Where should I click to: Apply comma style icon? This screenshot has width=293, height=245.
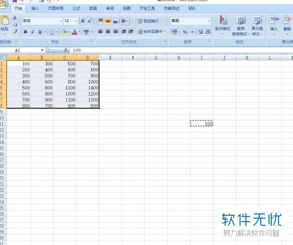pyautogui.click(x=192, y=32)
